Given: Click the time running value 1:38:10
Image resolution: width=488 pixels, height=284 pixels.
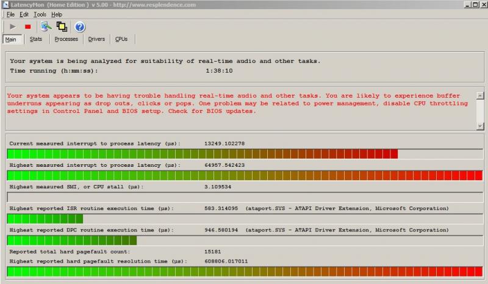Looking at the screenshot, I should [219, 71].
